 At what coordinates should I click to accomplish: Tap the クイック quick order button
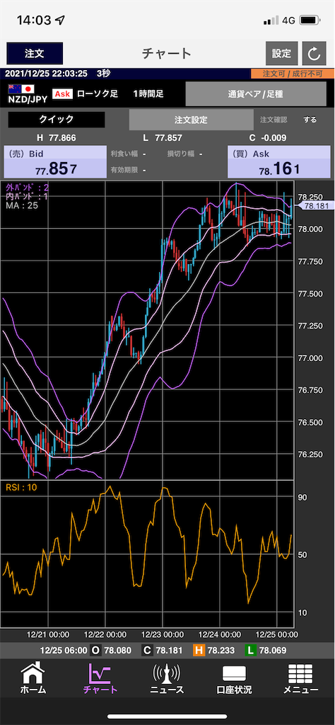pyautogui.click(x=57, y=119)
